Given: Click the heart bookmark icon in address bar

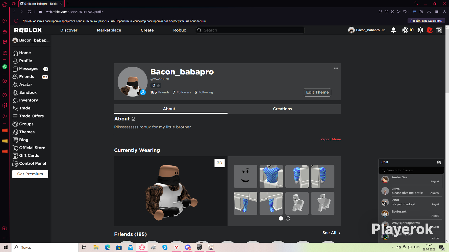Looking at the screenshot, I should [405, 12].
